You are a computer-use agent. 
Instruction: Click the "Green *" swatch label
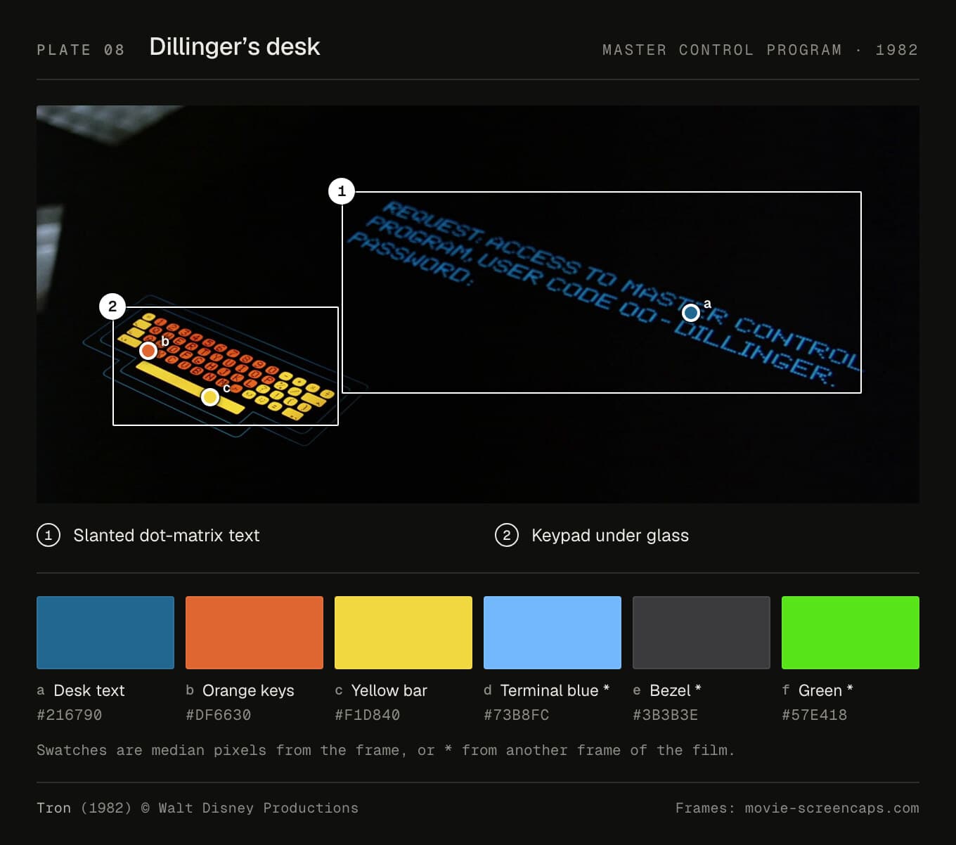click(825, 690)
